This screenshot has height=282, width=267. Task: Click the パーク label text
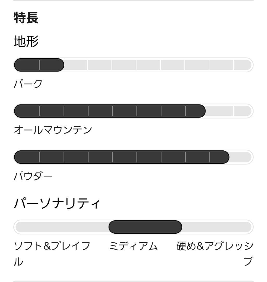tap(28, 84)
